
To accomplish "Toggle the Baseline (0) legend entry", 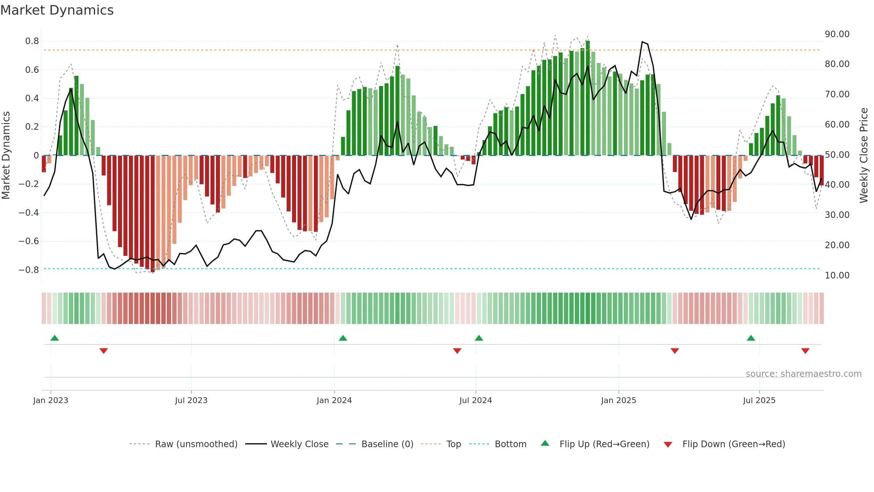I will click(375, 444).
